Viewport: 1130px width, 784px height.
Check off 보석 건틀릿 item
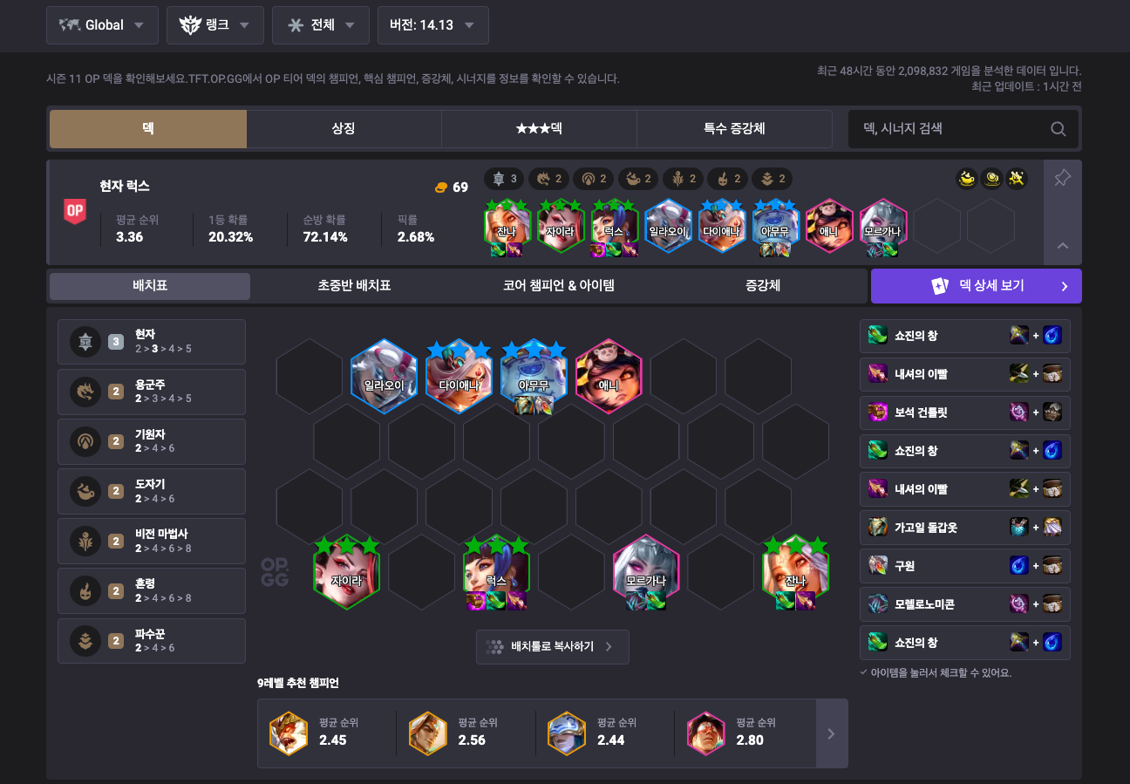(965, 412)
